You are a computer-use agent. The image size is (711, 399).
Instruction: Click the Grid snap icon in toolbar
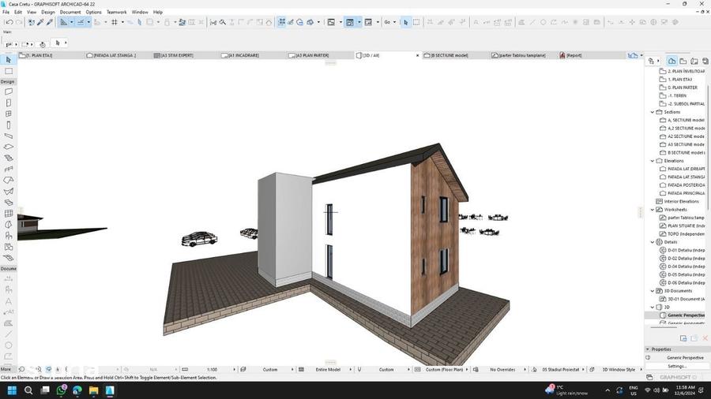tap(115, 22)
